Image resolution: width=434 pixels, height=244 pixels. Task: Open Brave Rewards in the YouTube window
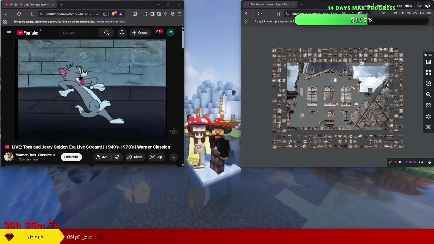121,14
